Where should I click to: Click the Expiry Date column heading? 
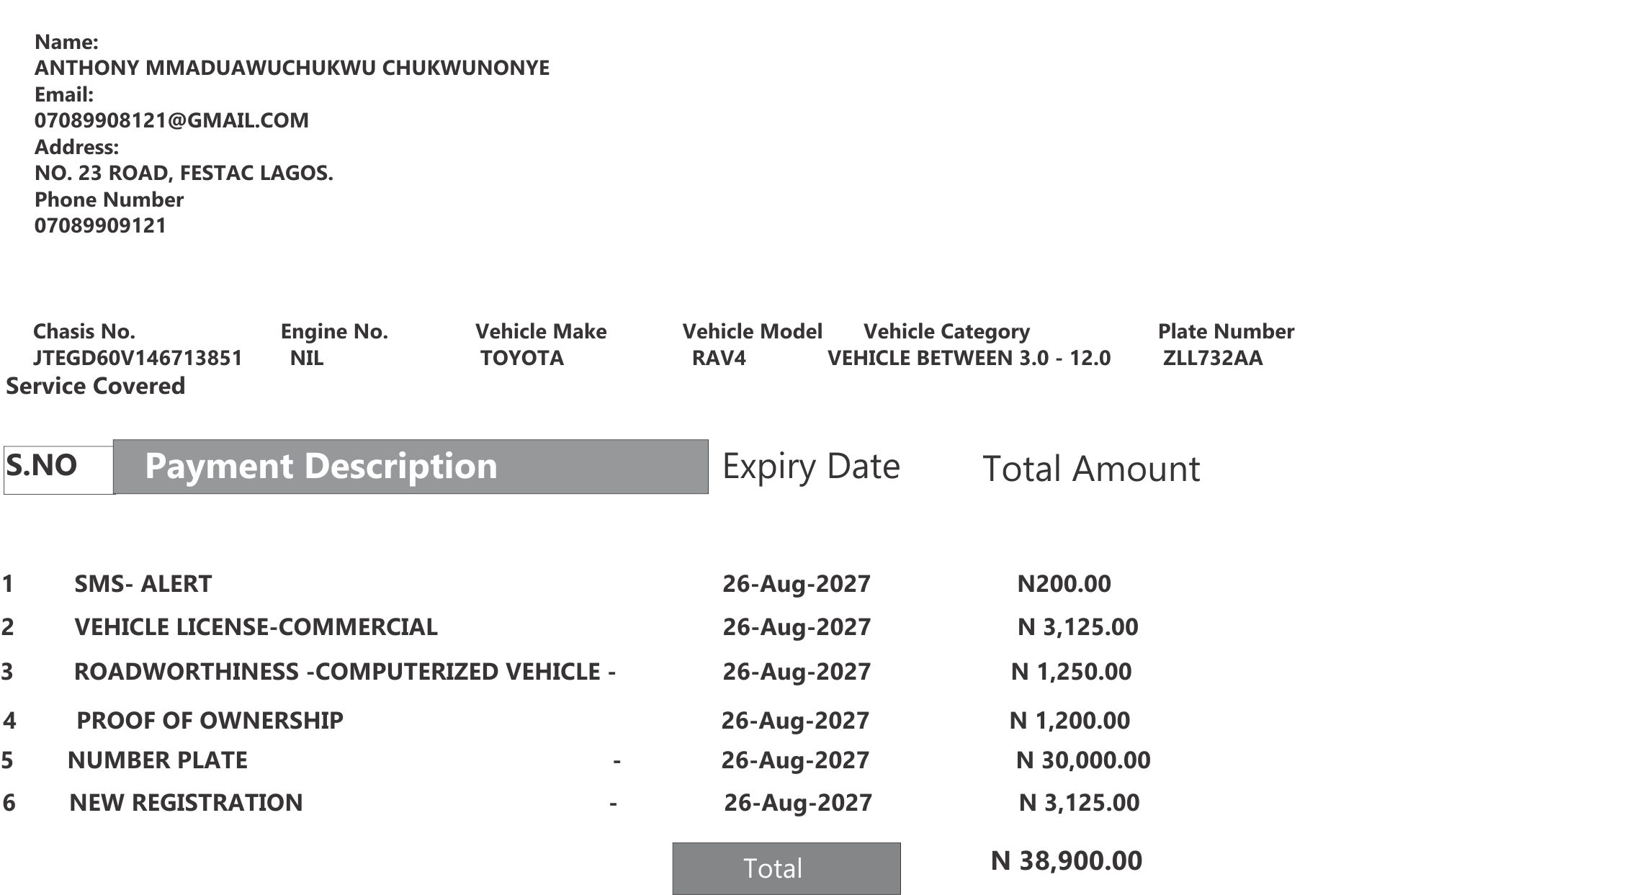tap(811, 467)
